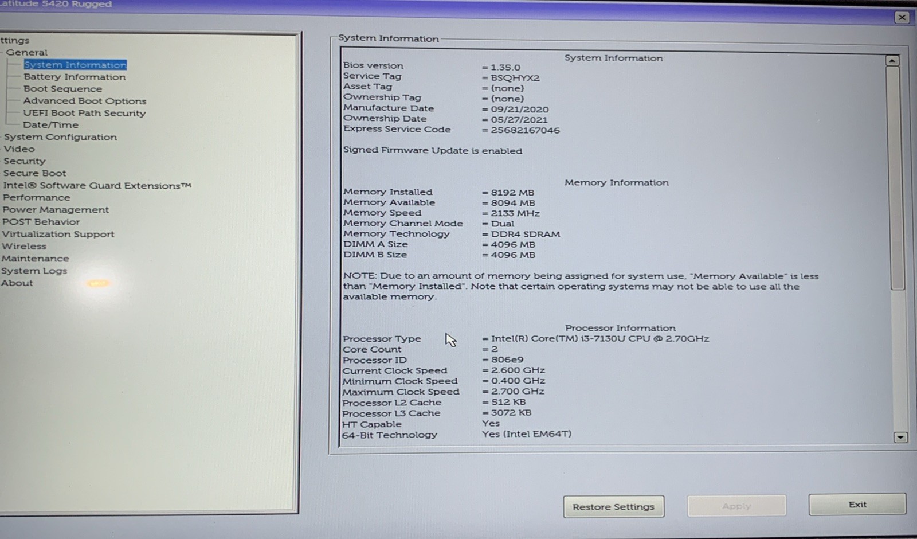Click Processor L2 Cache value 512 KB
The image size is (917, 539).
(508, 402)
